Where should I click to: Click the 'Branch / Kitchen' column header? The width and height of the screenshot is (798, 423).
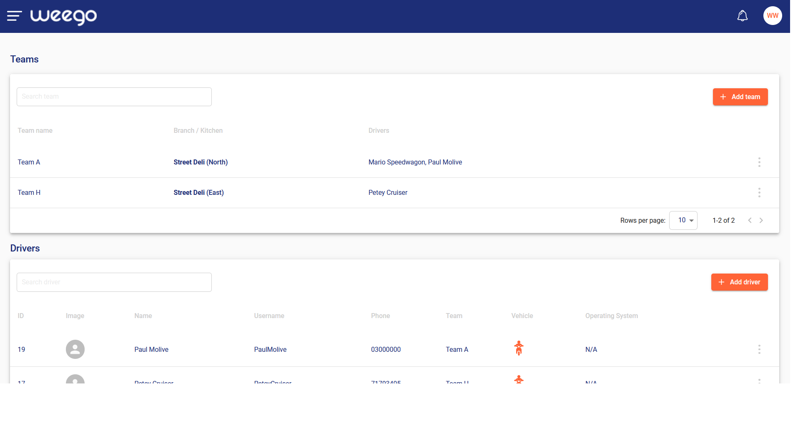pyautogui.click(x=198, y=131)
